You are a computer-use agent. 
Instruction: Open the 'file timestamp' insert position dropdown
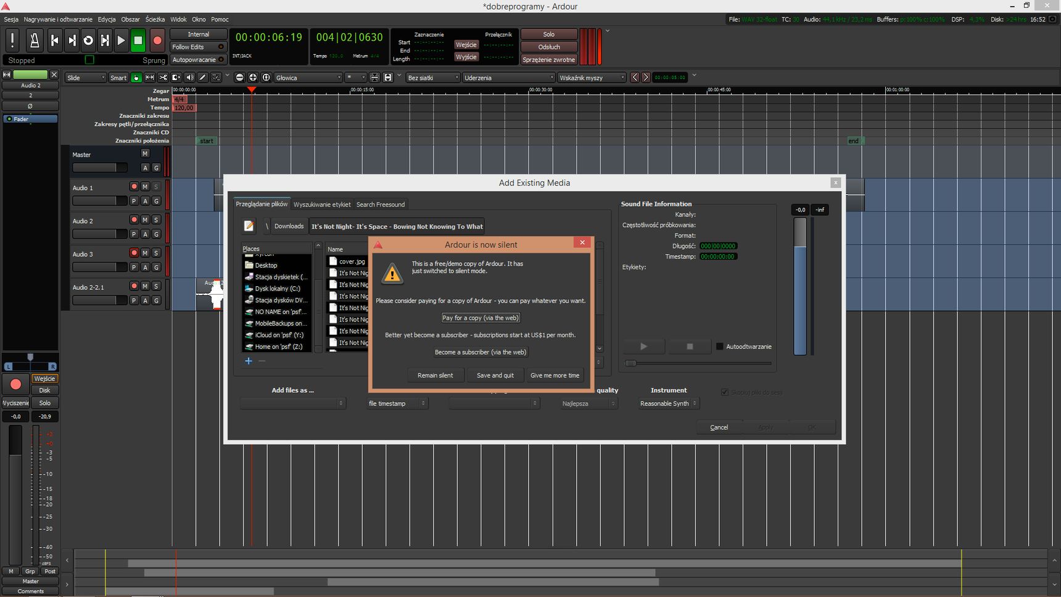point(397,403)
